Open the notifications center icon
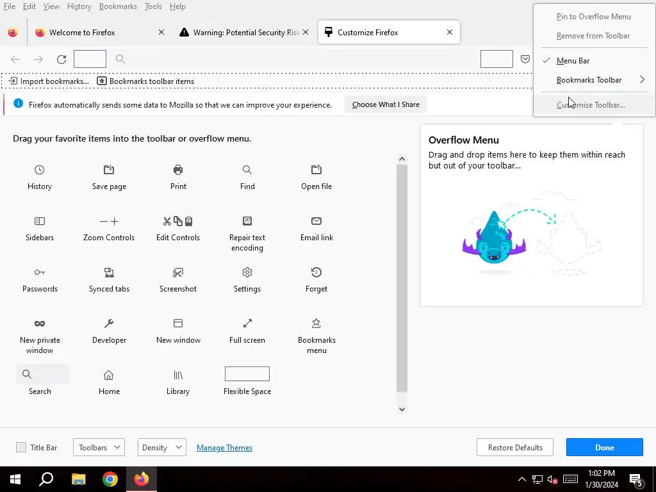This screenshot has height=492, width=656. (x=636, y=479)
